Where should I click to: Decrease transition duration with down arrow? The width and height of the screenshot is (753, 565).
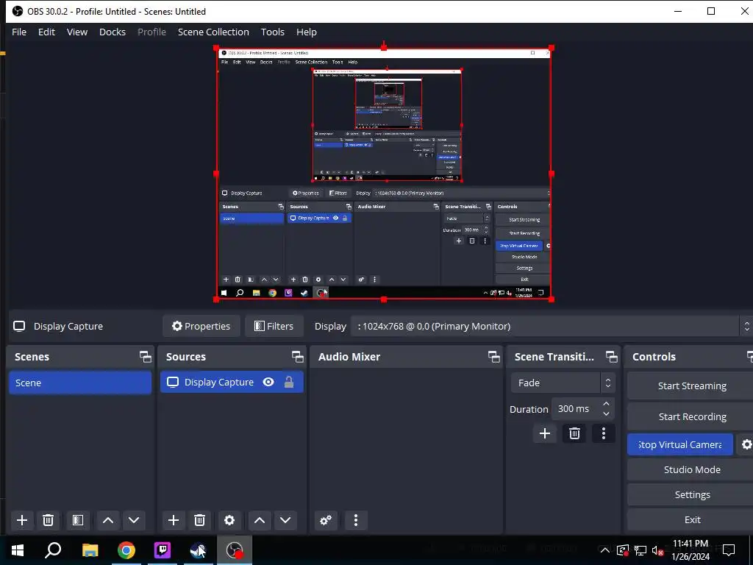click(606, 413)
